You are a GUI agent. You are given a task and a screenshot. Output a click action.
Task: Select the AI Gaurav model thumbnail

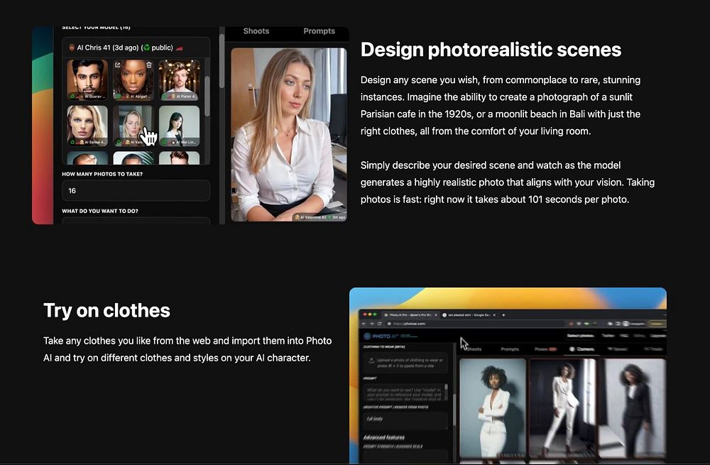(87, 80)
